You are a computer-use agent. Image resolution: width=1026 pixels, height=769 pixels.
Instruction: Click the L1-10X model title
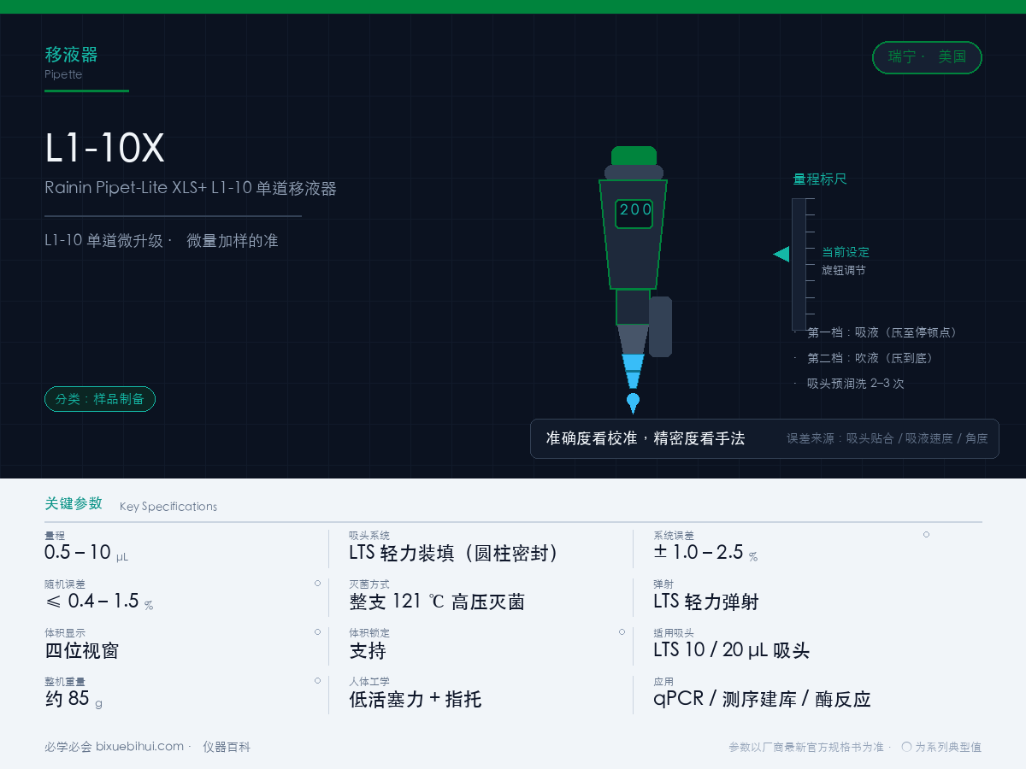[x=104, y=149]
